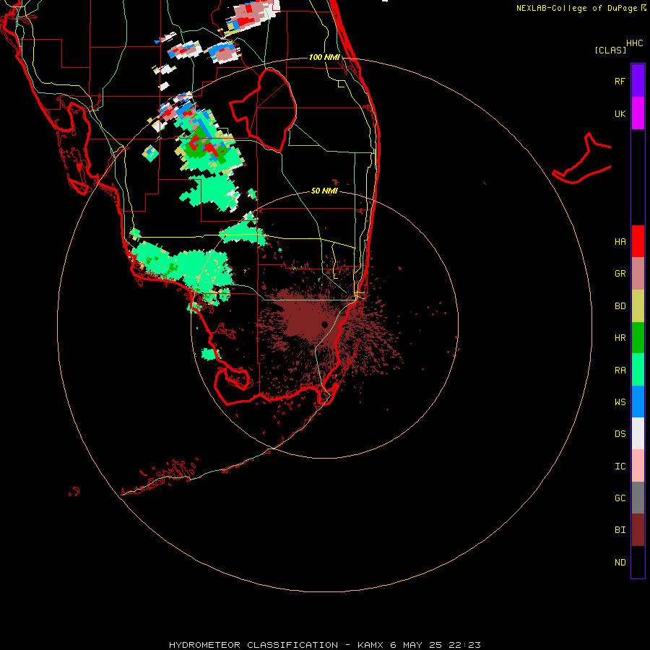Image resolution: width=650 pixels, height=650 pixels.
Task: Click the RF legend label
Action: [x=620, y=81]
